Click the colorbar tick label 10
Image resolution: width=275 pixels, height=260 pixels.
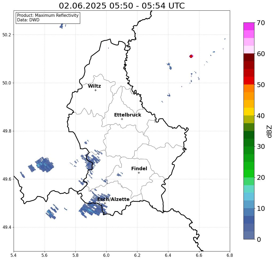tap(261, 208)
